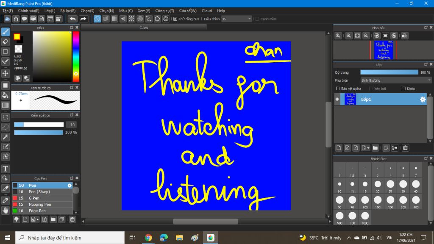Screen dimensions: 434x244
Task: Select the Lasso tool
Action: pyautogui.click(x=5, y=127)
